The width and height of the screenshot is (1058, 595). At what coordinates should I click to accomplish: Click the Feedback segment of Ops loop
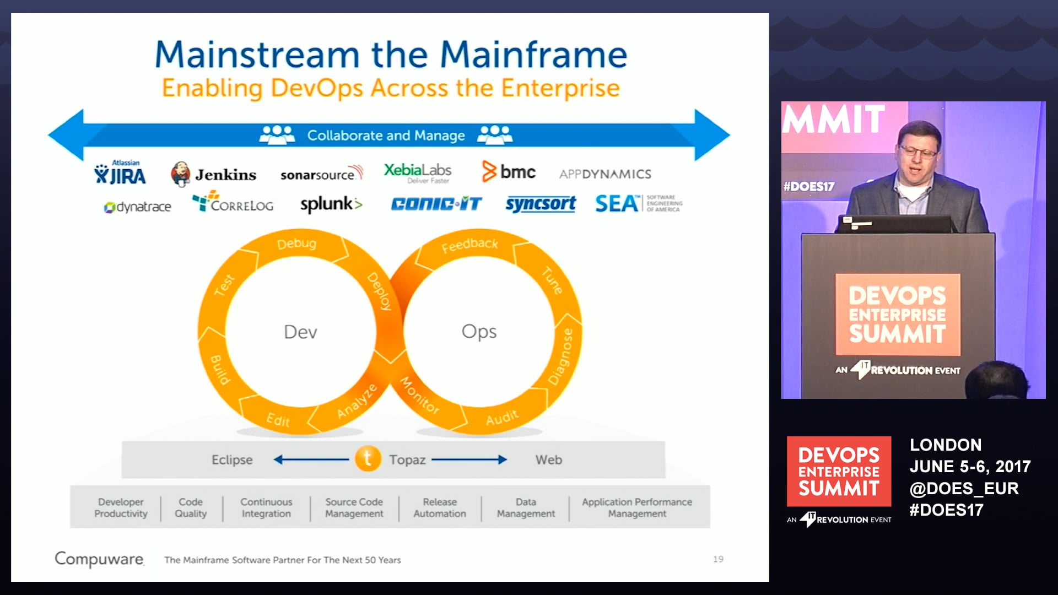point(469,245)
